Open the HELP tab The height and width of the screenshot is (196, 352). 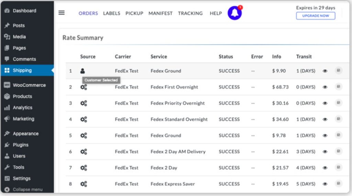click(x=216, y=13)
